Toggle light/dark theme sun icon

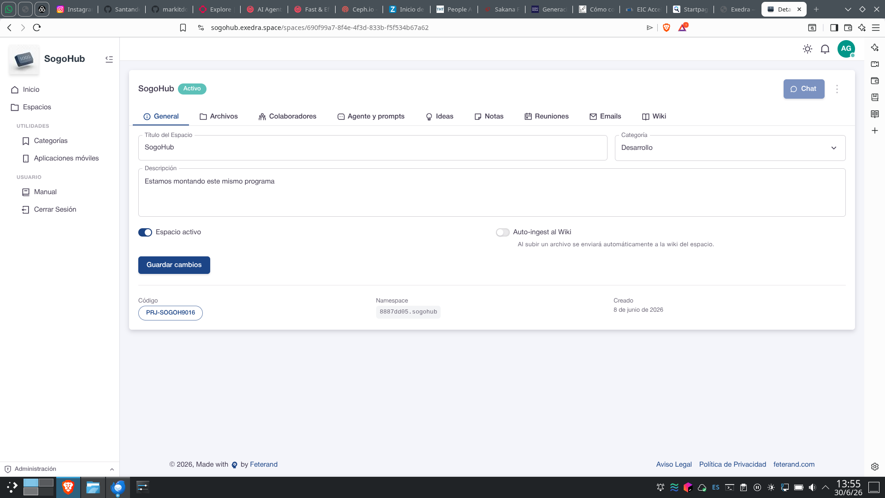pos(807,49)
